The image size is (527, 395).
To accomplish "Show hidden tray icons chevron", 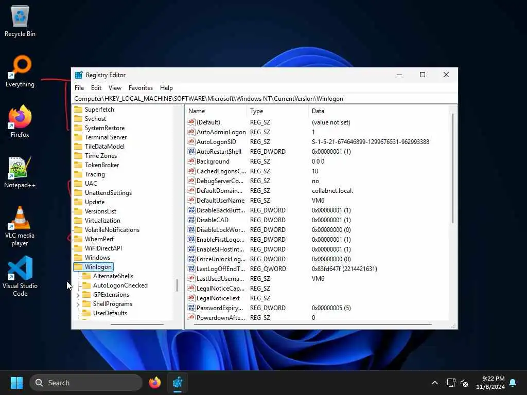I will [434, 383].
